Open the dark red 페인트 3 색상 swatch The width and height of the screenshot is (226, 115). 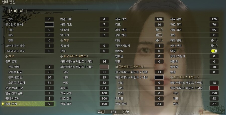pos(214,88)
